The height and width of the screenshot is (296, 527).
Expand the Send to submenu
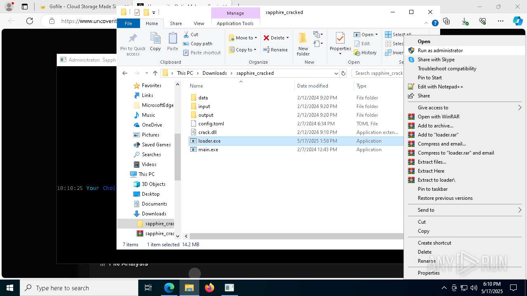[x=464, y=210]
